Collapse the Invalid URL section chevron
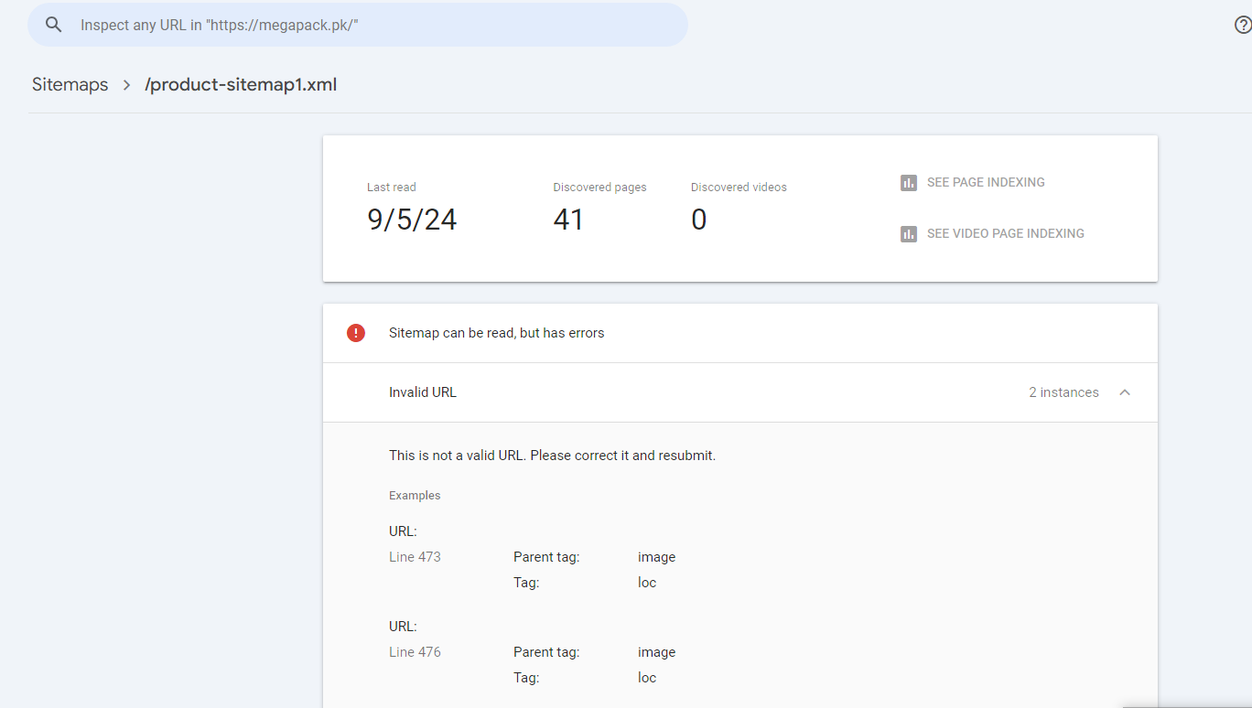Image resolution: width=1252 pixels, height=708 pixels. click(1125, 392)
